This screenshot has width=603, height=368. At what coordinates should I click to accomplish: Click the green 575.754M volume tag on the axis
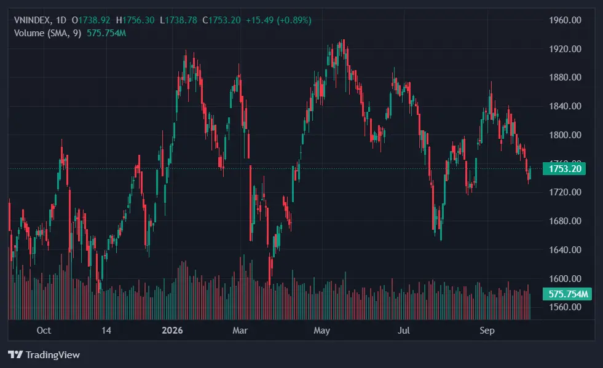(x=567, y=294)
